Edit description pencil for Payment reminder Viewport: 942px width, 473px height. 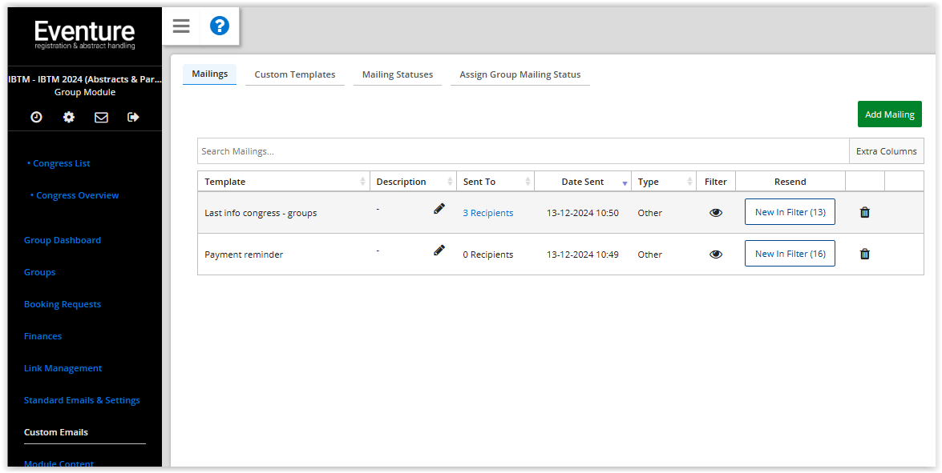point(439,251)
